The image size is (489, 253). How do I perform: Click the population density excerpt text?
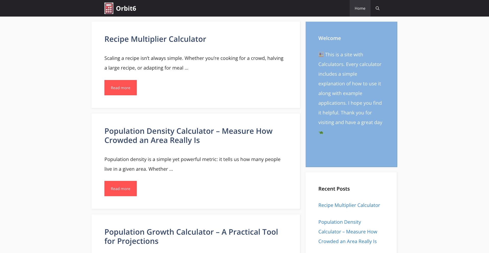pyautogui.click(x=192, y=164)
